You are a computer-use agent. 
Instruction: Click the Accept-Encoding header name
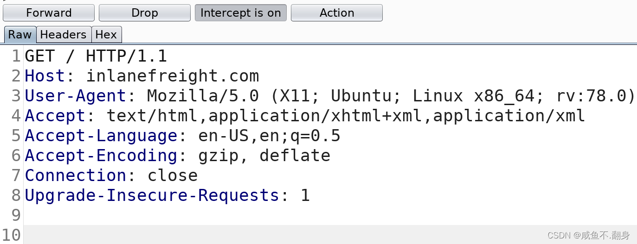[x=101, y=156]
